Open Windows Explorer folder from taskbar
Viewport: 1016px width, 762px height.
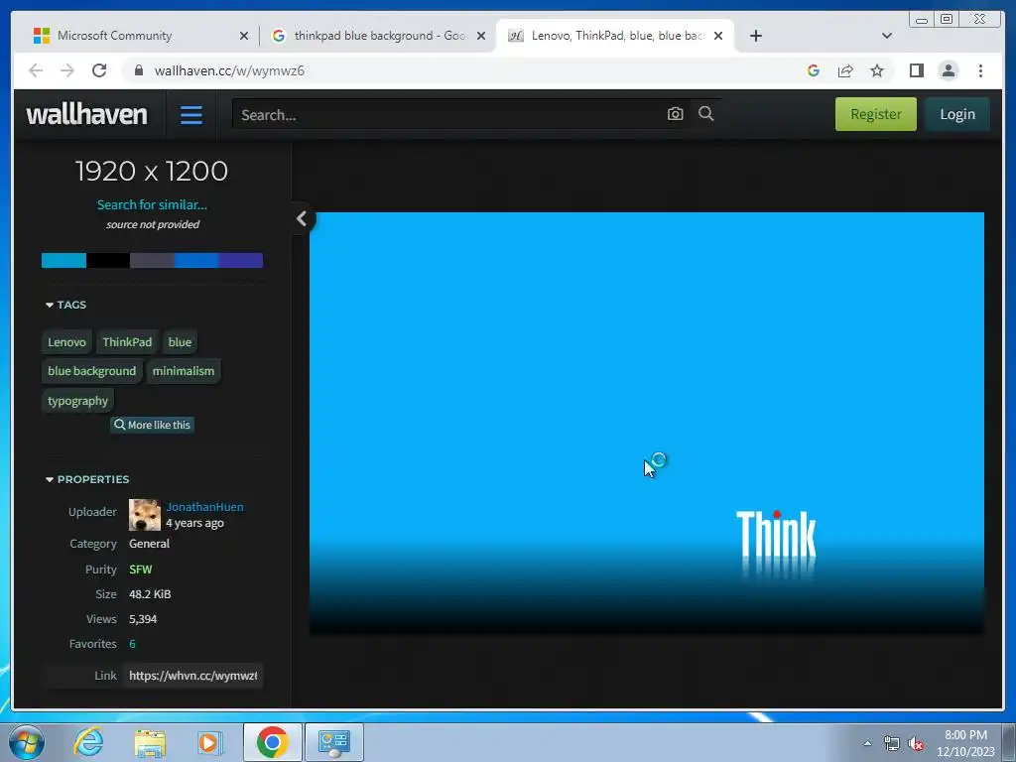150,742
